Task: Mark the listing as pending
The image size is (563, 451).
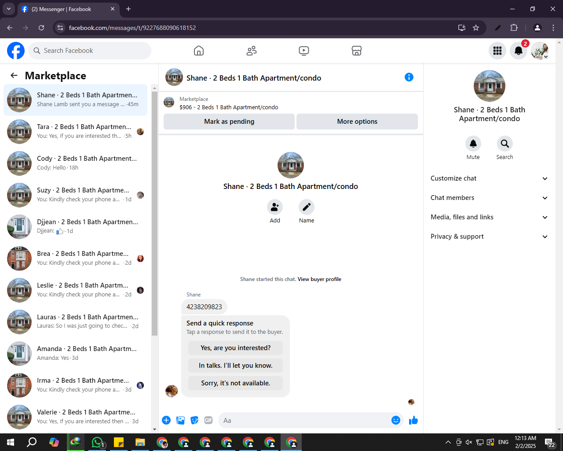Action: coord(229,122)
